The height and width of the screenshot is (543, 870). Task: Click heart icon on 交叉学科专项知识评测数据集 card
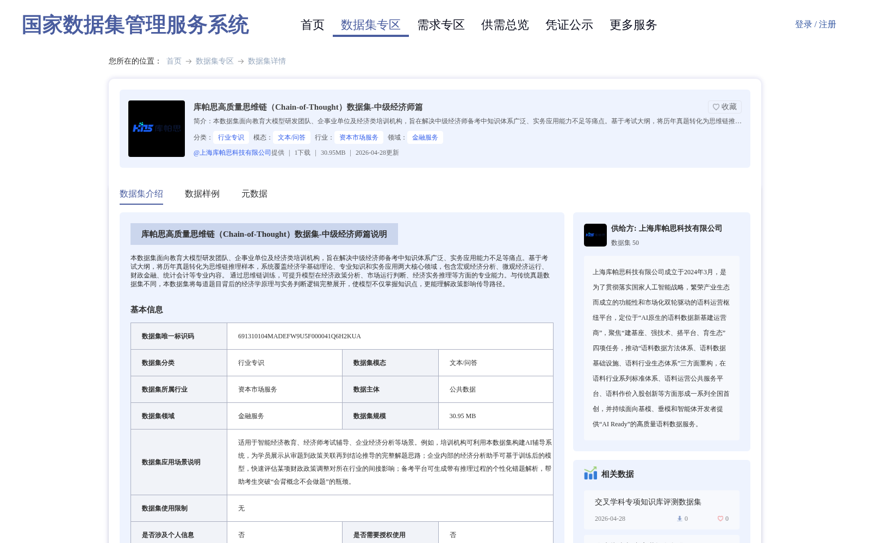(720, 519)
